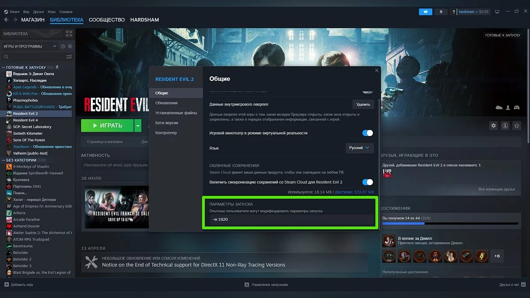Image resolution: width=530 pixels, height=298 pixels.
Task: Select Betas tab in properties
Action: (x=176, y=123)
